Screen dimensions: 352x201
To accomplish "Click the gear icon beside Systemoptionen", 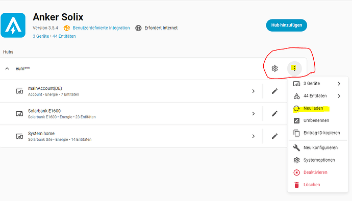I will pos(296,160).
